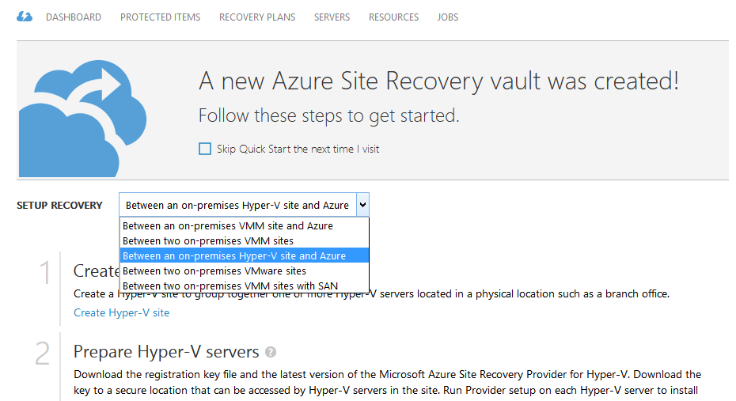Click the Skip Quick Start label text
The width and height of the screenshot is (736, 401).
[298, 149]
